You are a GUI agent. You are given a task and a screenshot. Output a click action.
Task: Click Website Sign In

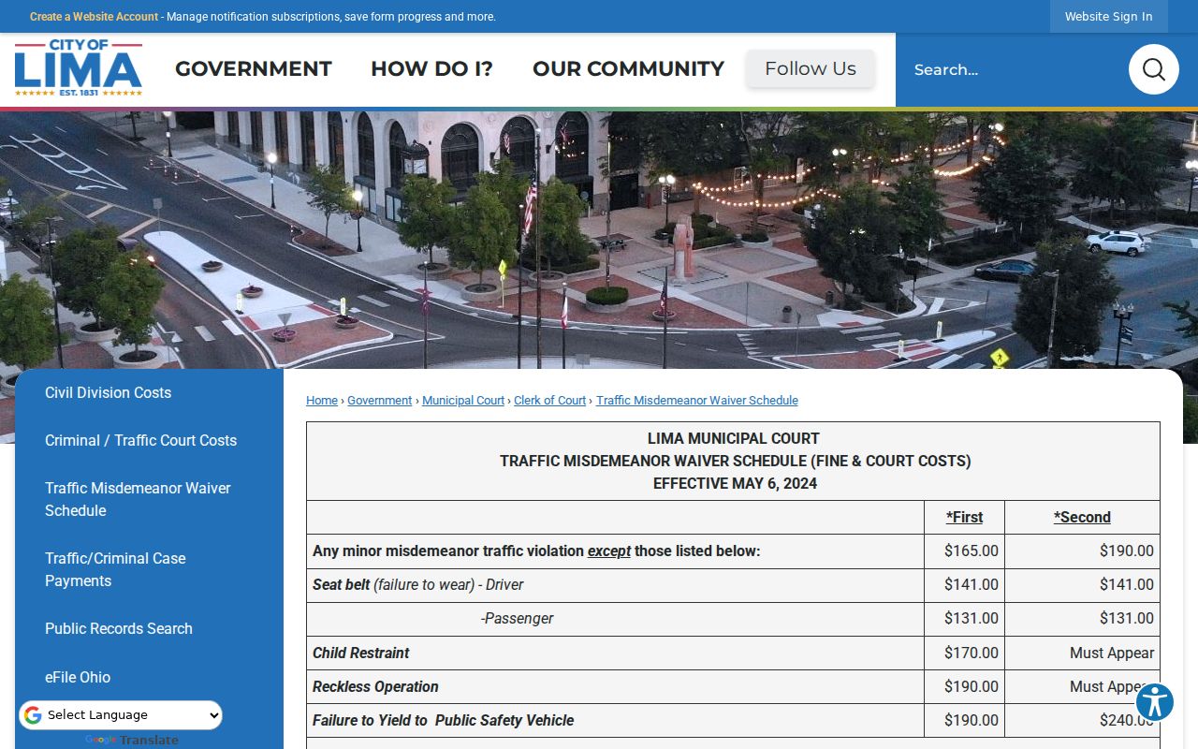1109,17
